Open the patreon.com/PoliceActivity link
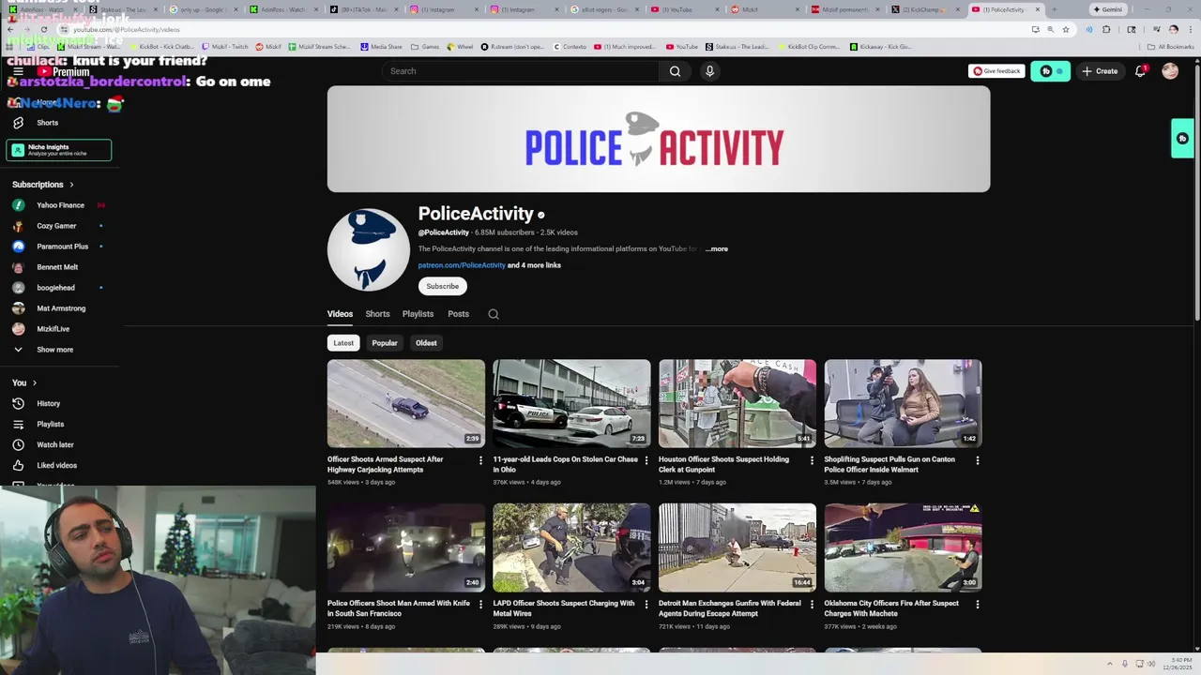The width and height of the screenshot is (1201, 675). (462, 265)
